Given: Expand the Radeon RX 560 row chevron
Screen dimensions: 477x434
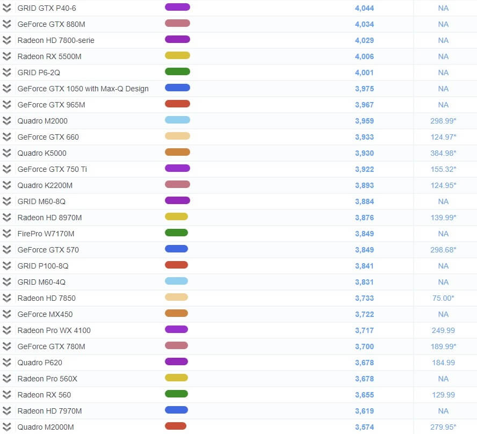Looking at the screenshot, I should [x=6, y=395].
